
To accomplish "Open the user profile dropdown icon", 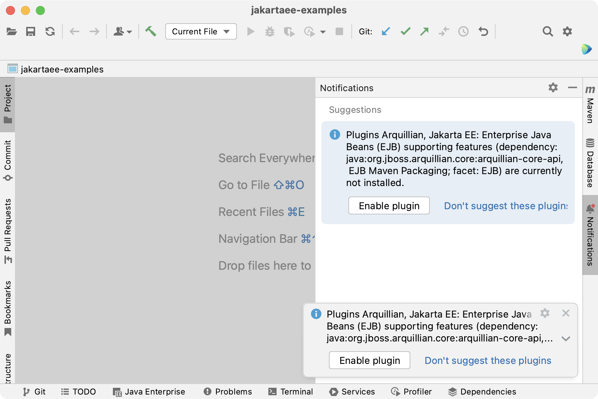I will [x=123, y=31].
